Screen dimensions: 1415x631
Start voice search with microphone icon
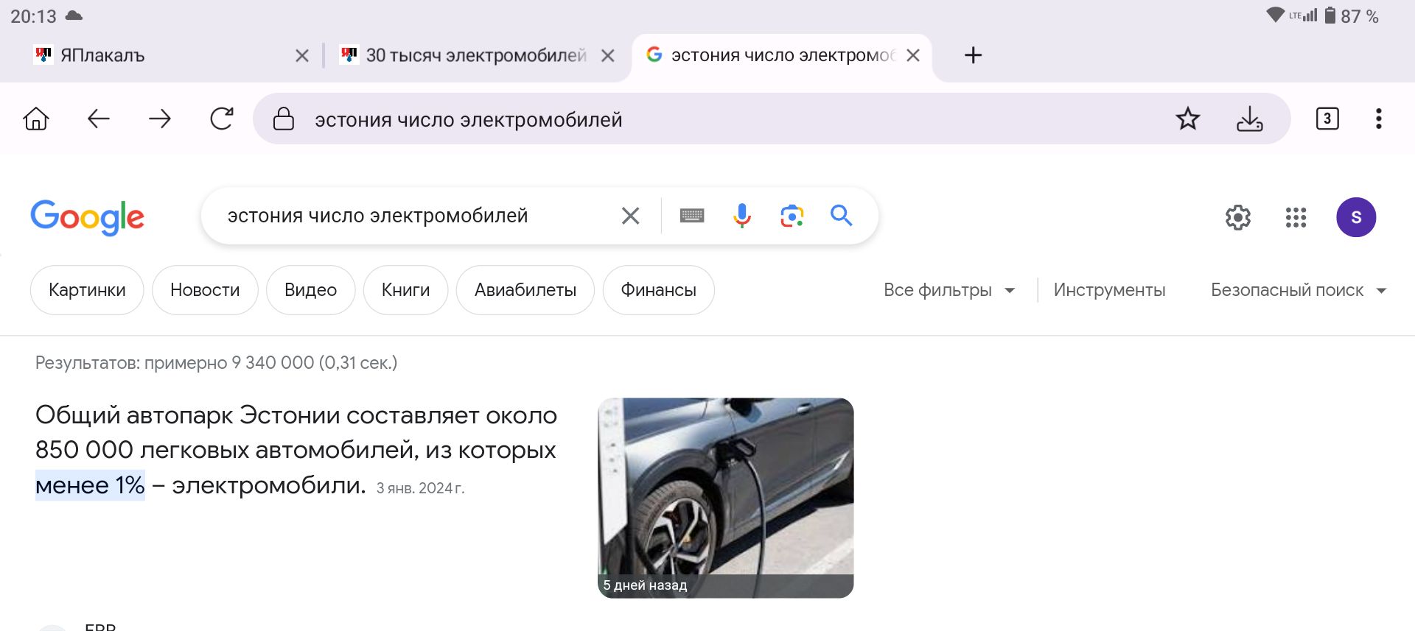[x=742, y=216]
